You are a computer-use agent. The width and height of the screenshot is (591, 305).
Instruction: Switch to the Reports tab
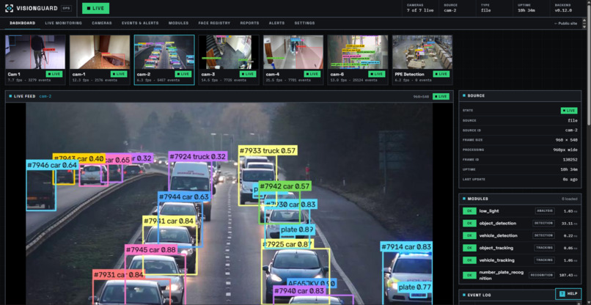(x=249, y=23)
